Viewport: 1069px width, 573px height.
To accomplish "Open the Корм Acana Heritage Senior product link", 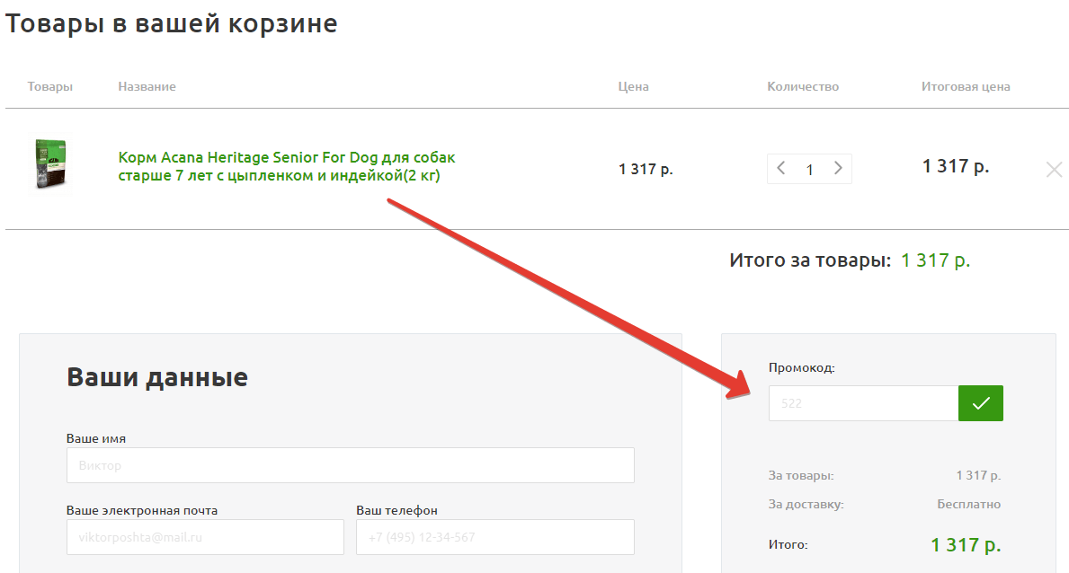I will pyautogui.click(x=287, y=167).
